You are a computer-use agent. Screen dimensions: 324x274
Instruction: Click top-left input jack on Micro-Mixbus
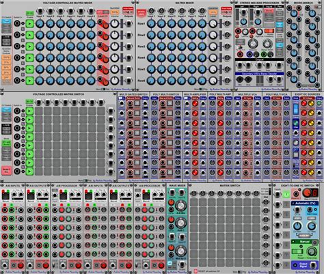pyautogui.click(x=289, y=8)
